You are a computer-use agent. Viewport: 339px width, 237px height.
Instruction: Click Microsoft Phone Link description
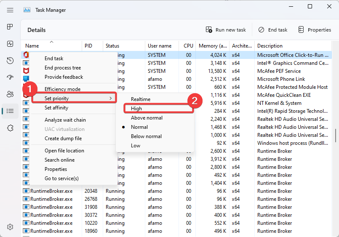[281, 79]
